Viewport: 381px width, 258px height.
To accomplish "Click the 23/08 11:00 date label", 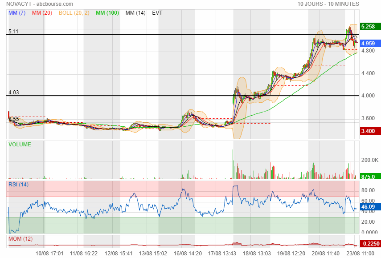I will tap(360, 254).
